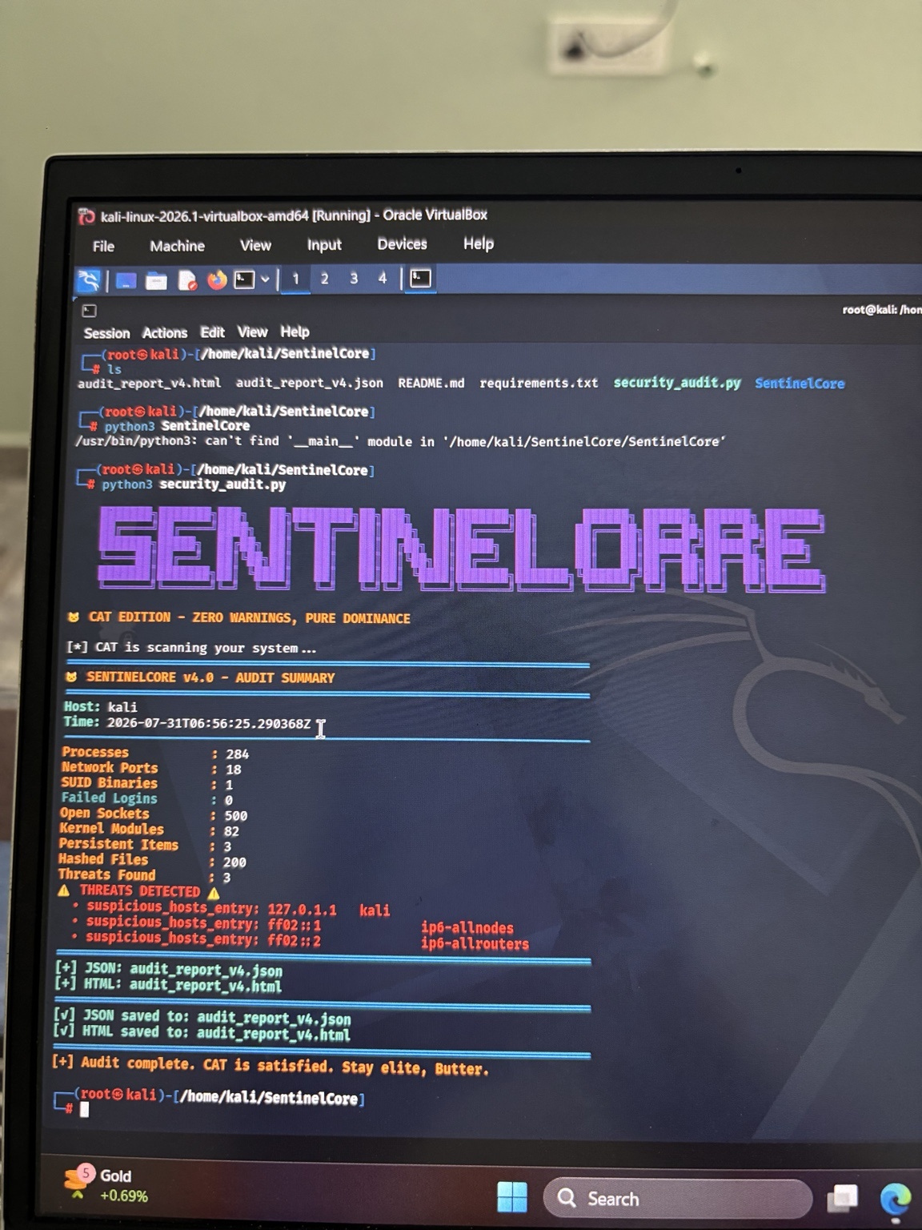The height and width of the screenshot is (1230, 922).
Task: Click the 'python3 security_audit.py' command text
Action: 194,484
